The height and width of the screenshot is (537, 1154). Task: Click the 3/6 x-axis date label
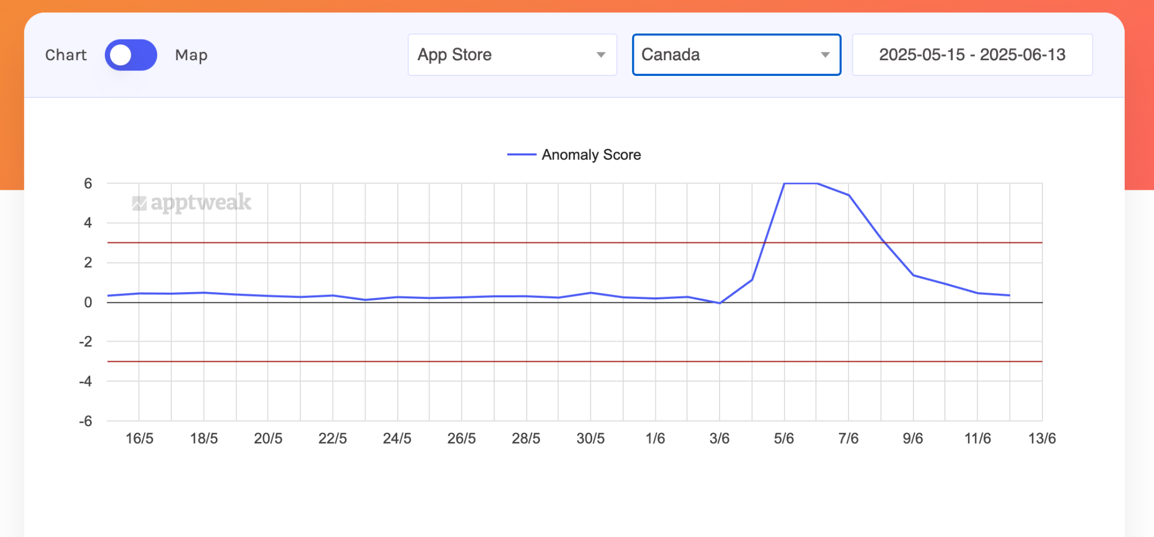tap(720, 438)
